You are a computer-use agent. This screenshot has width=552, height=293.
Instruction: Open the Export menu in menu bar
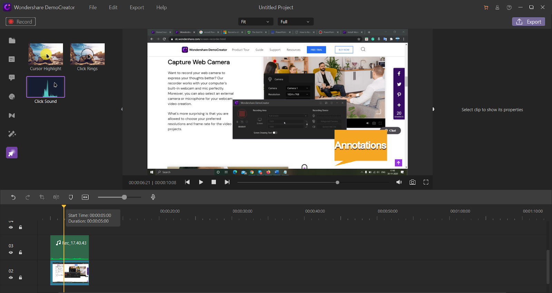[x=137, y=7]
